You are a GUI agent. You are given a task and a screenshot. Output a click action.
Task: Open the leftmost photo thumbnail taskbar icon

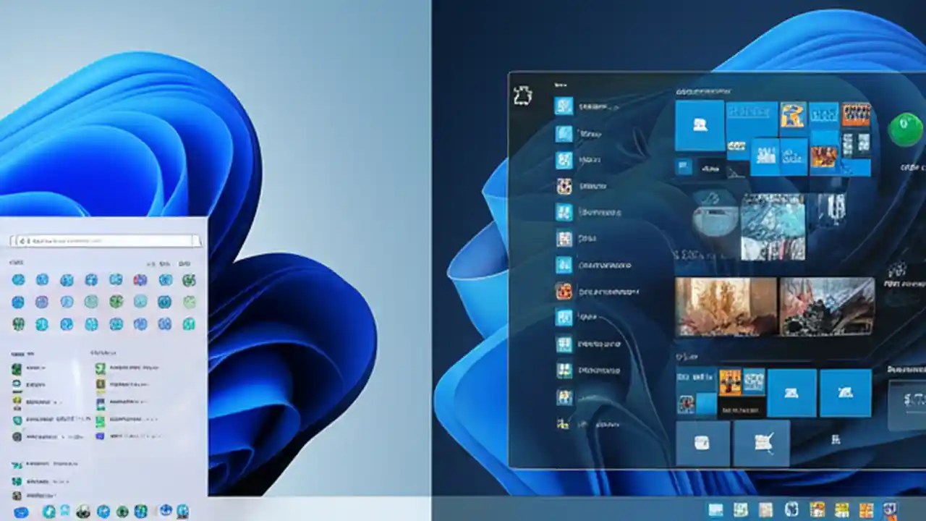pos(716,509)
